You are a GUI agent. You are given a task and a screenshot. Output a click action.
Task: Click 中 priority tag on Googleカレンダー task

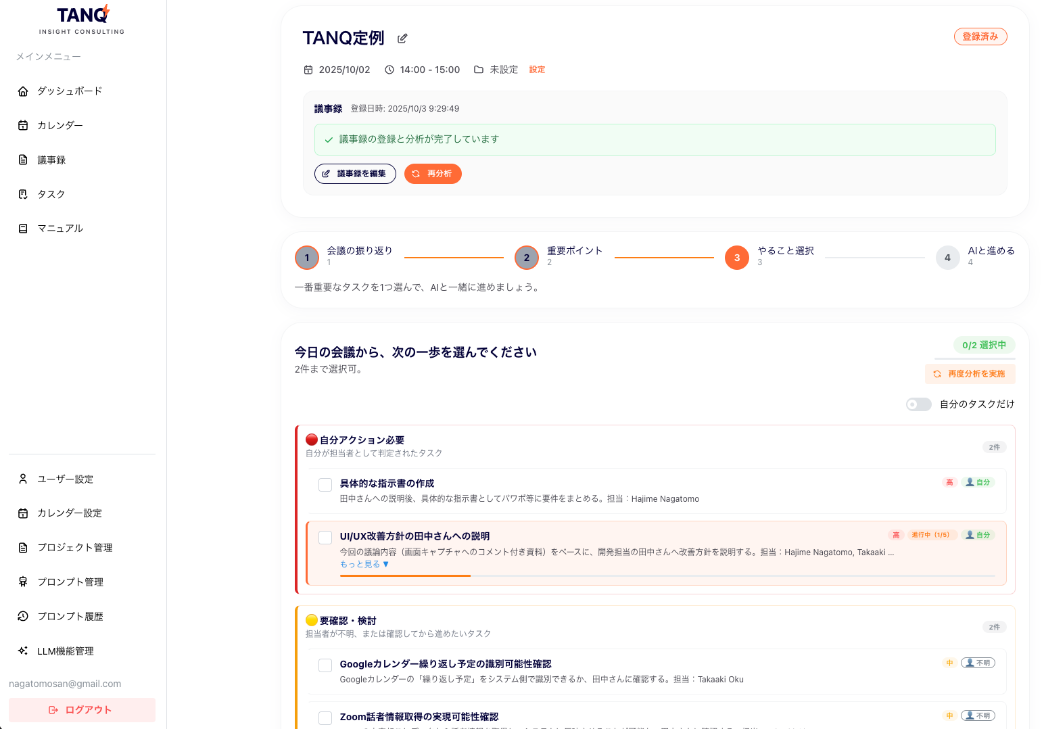(949, 663)
